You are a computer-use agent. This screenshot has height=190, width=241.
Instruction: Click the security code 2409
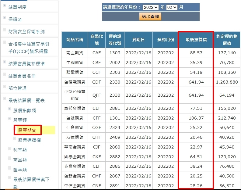coord(115,137)
